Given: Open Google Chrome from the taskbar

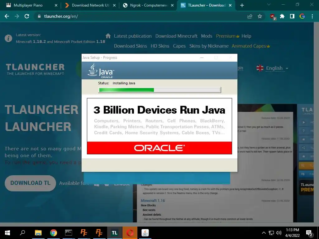Looking at the screenshot, I should pyautogui.click(x=54, y=233).
